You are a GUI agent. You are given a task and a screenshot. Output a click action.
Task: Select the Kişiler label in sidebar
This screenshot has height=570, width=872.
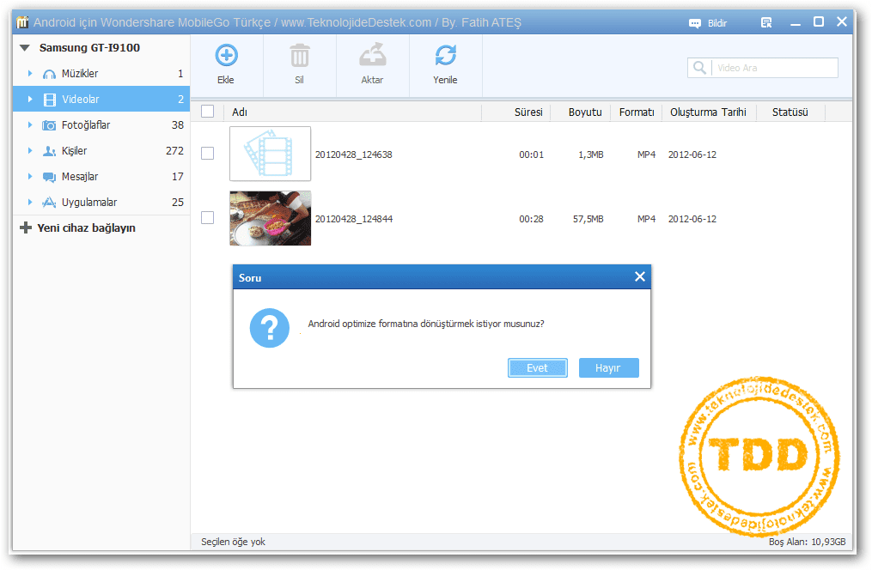click(74, 150)
